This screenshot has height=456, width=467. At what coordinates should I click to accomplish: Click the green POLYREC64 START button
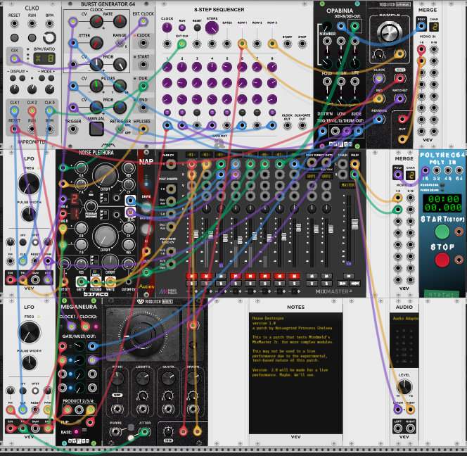pyautogui.click(x=442, y=232)
